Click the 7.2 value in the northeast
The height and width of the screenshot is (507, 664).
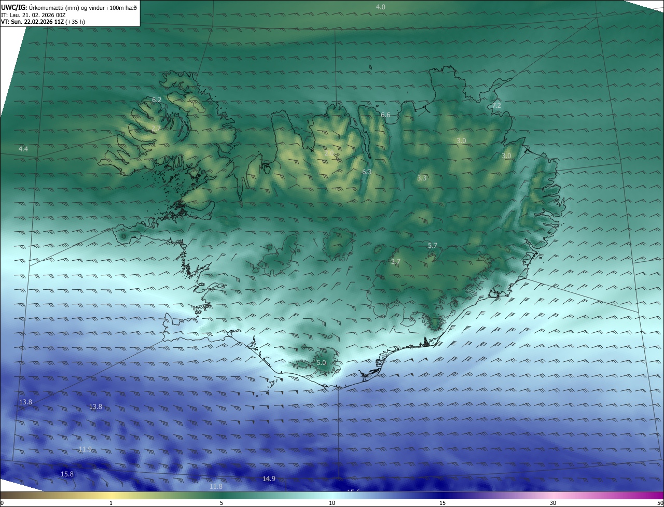pyautogui.click(x=496, y=105)
